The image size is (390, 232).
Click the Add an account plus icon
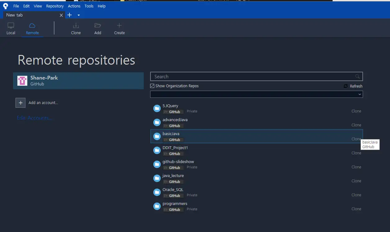[x=20, y=103]
